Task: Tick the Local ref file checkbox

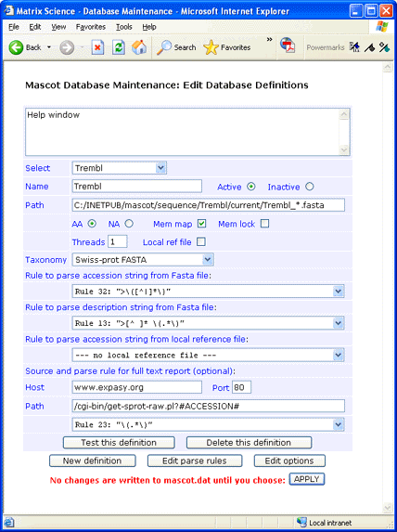Action: click(x=201, y=241)
